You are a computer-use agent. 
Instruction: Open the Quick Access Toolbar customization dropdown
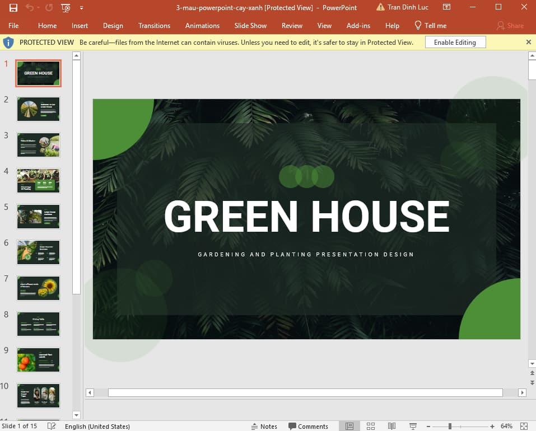[81, 8]
